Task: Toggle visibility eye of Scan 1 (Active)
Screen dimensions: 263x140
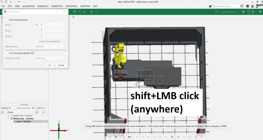Action: [x=45, y=121]
